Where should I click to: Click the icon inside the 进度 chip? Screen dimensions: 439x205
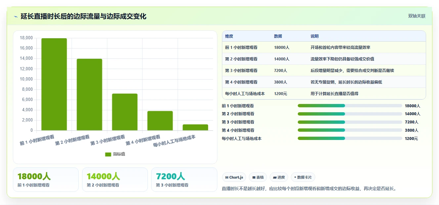(x=275, y=177)
